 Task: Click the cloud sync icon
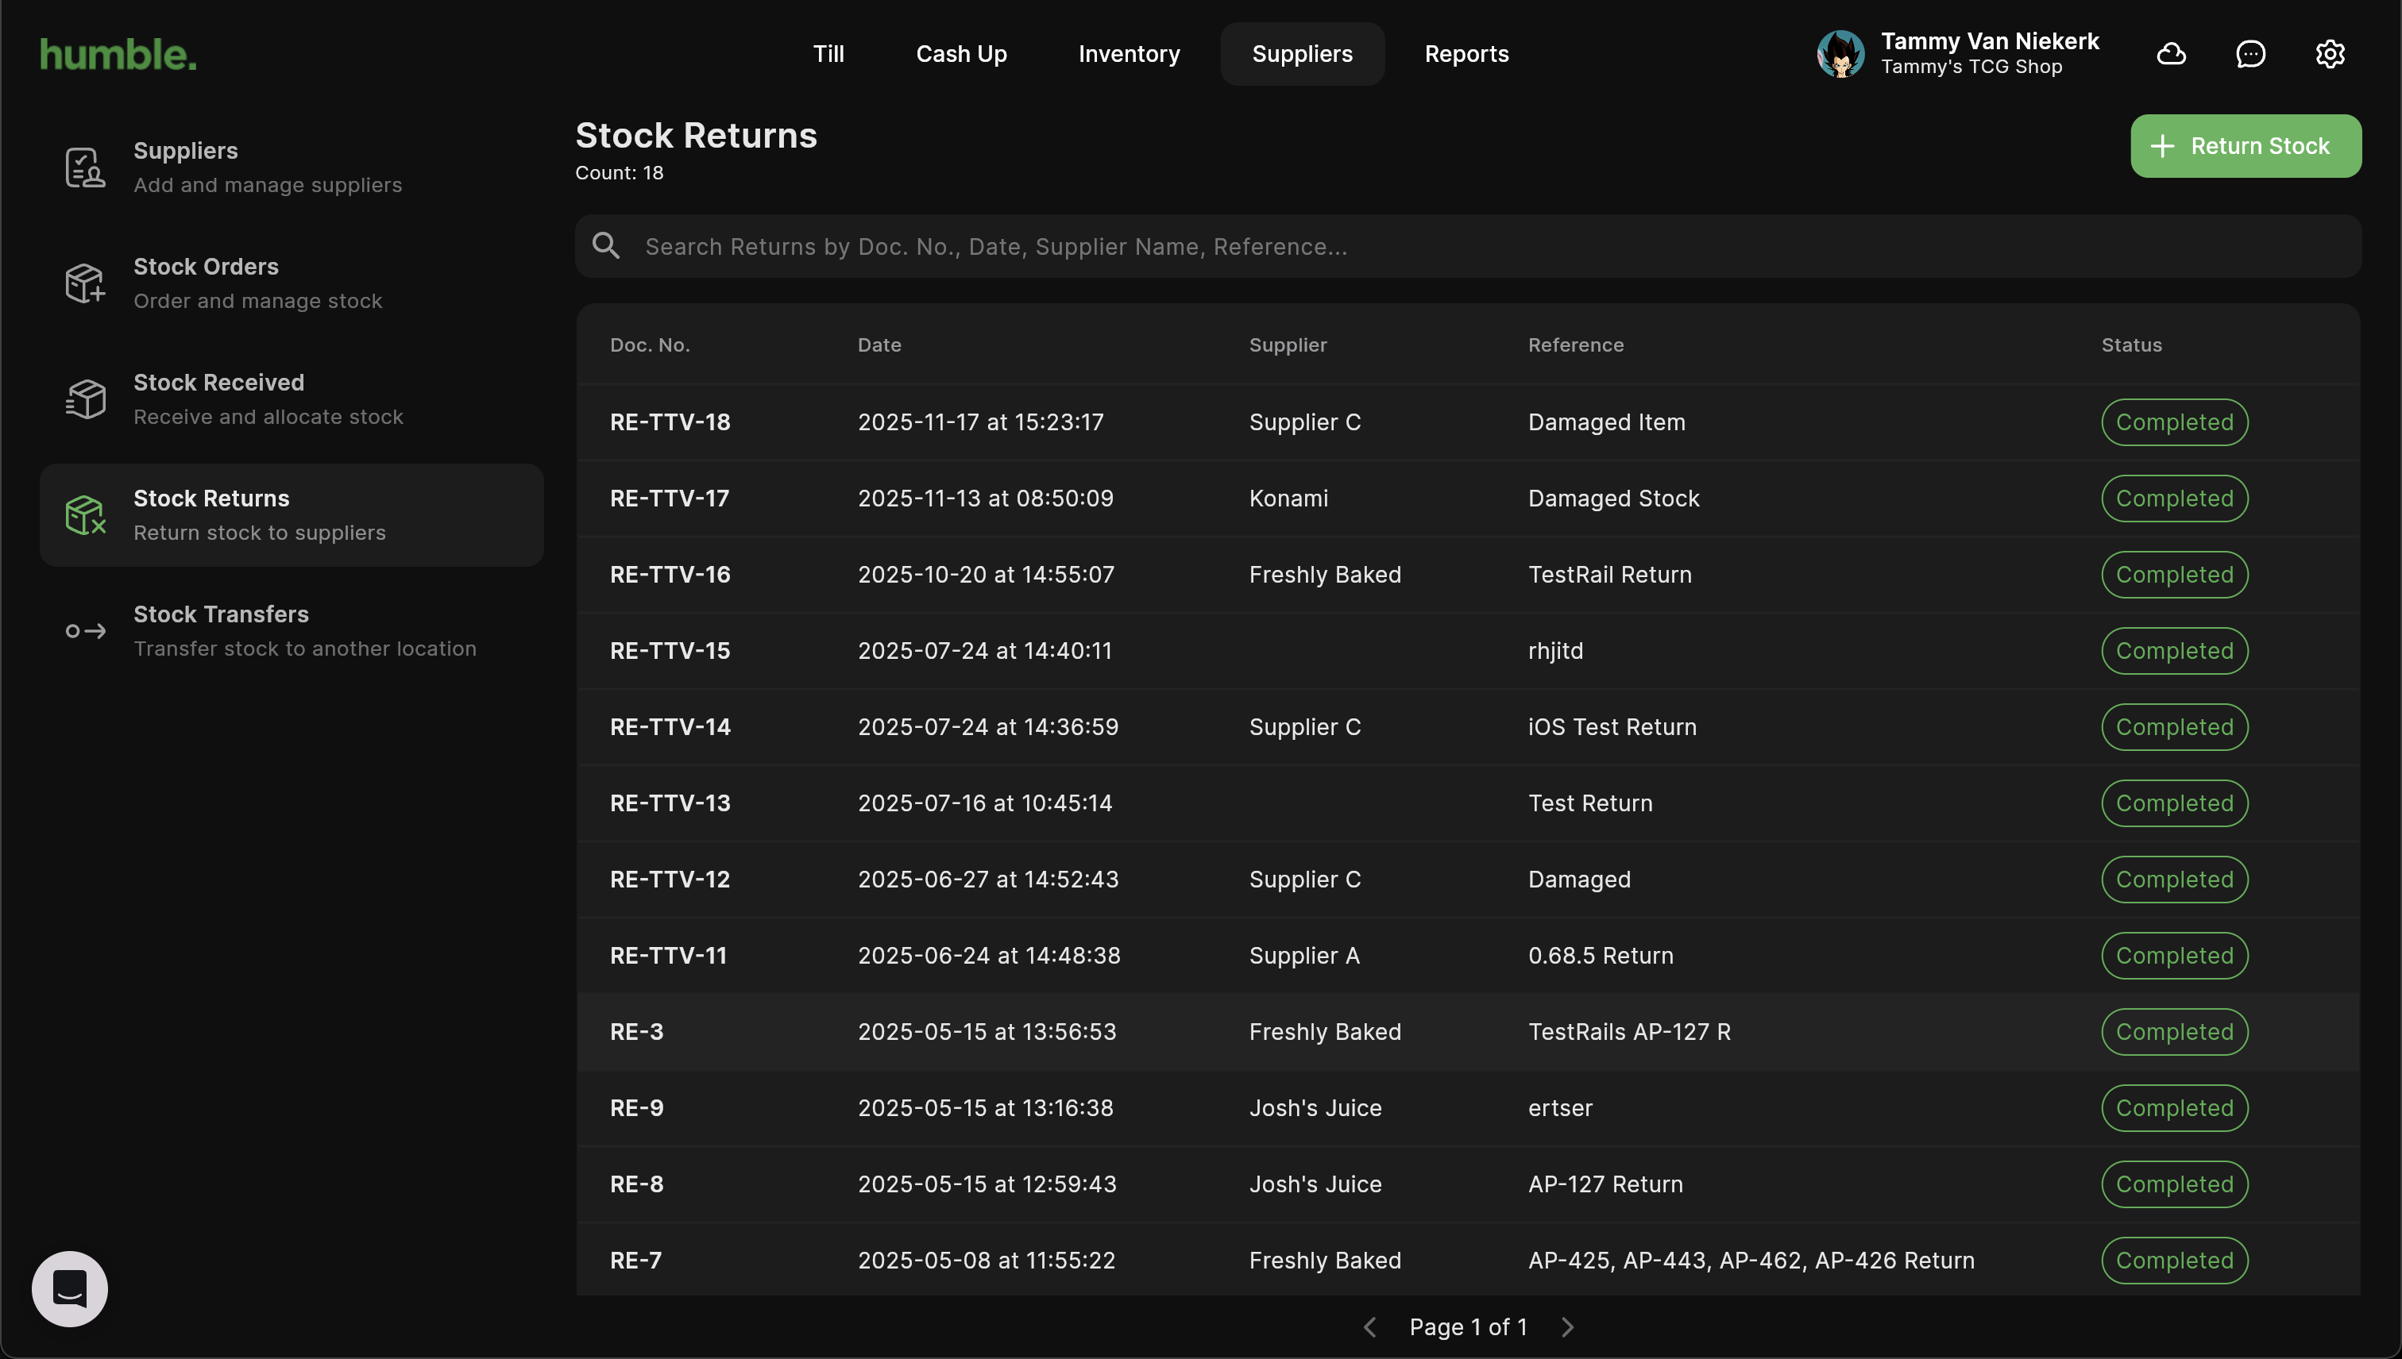2170,54
